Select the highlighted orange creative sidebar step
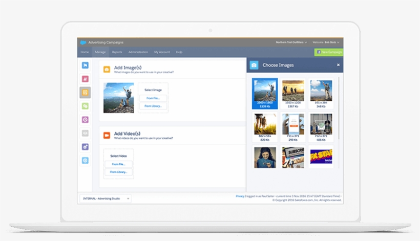420x241 pixels. (x=85, y=93)
